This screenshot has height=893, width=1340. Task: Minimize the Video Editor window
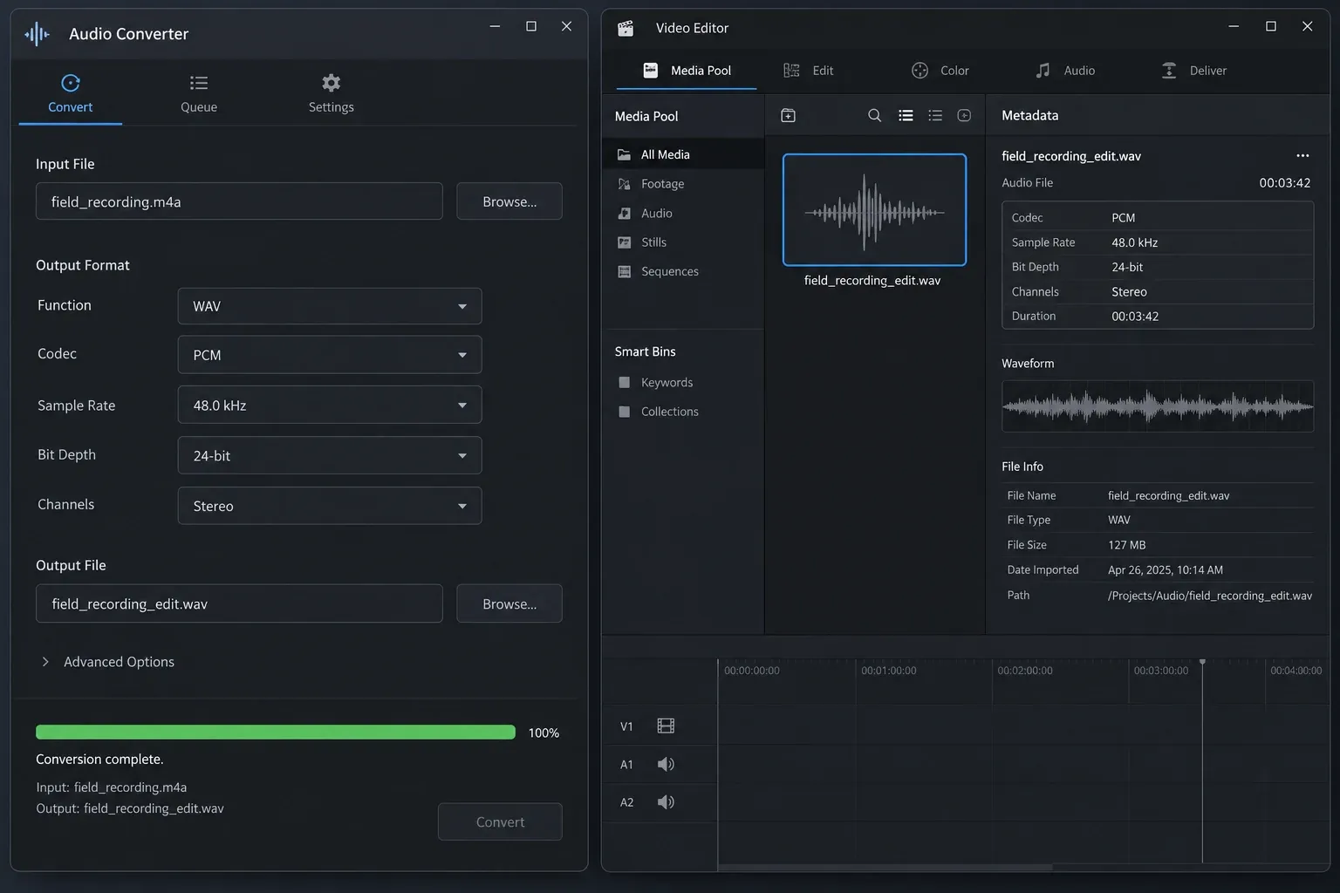pyautogui.click(x=1234, y=26)
